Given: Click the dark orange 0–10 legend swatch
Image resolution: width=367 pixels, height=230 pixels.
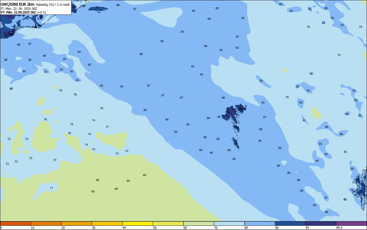Looking at the screenshot, I should [x=15, y=223].
